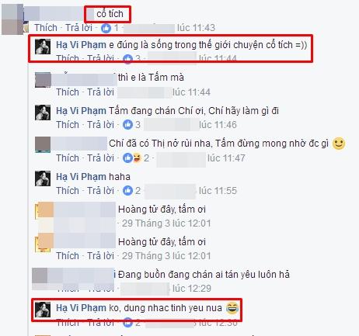Reply to the 'Chí đã có Thị nở' comment
This screenshot has width=359, height=336.
pyautogui.click(x=100, y=158)
